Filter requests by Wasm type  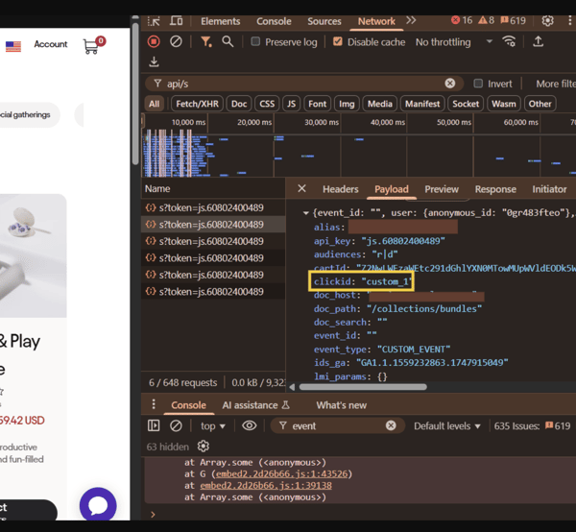pos(504,104)
